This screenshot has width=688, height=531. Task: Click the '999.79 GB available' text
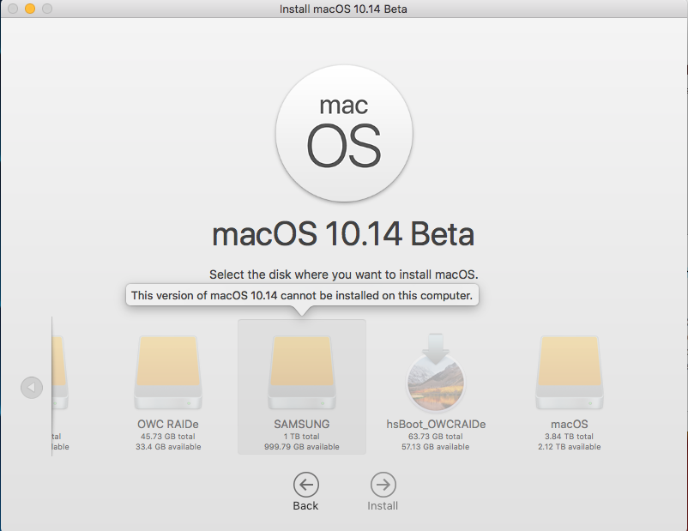302,447
